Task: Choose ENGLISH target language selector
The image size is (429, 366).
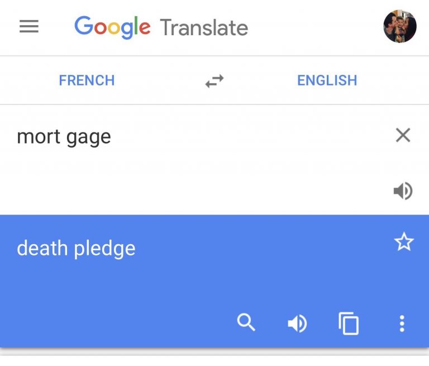Action: [x=327, y=80]
